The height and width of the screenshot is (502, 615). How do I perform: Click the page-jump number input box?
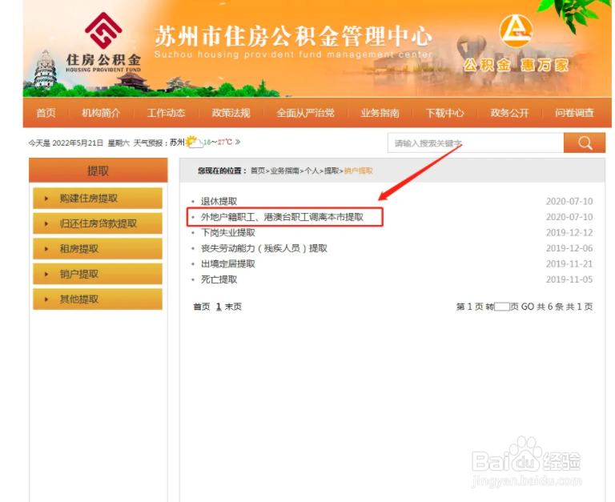(x=502, y=307)
